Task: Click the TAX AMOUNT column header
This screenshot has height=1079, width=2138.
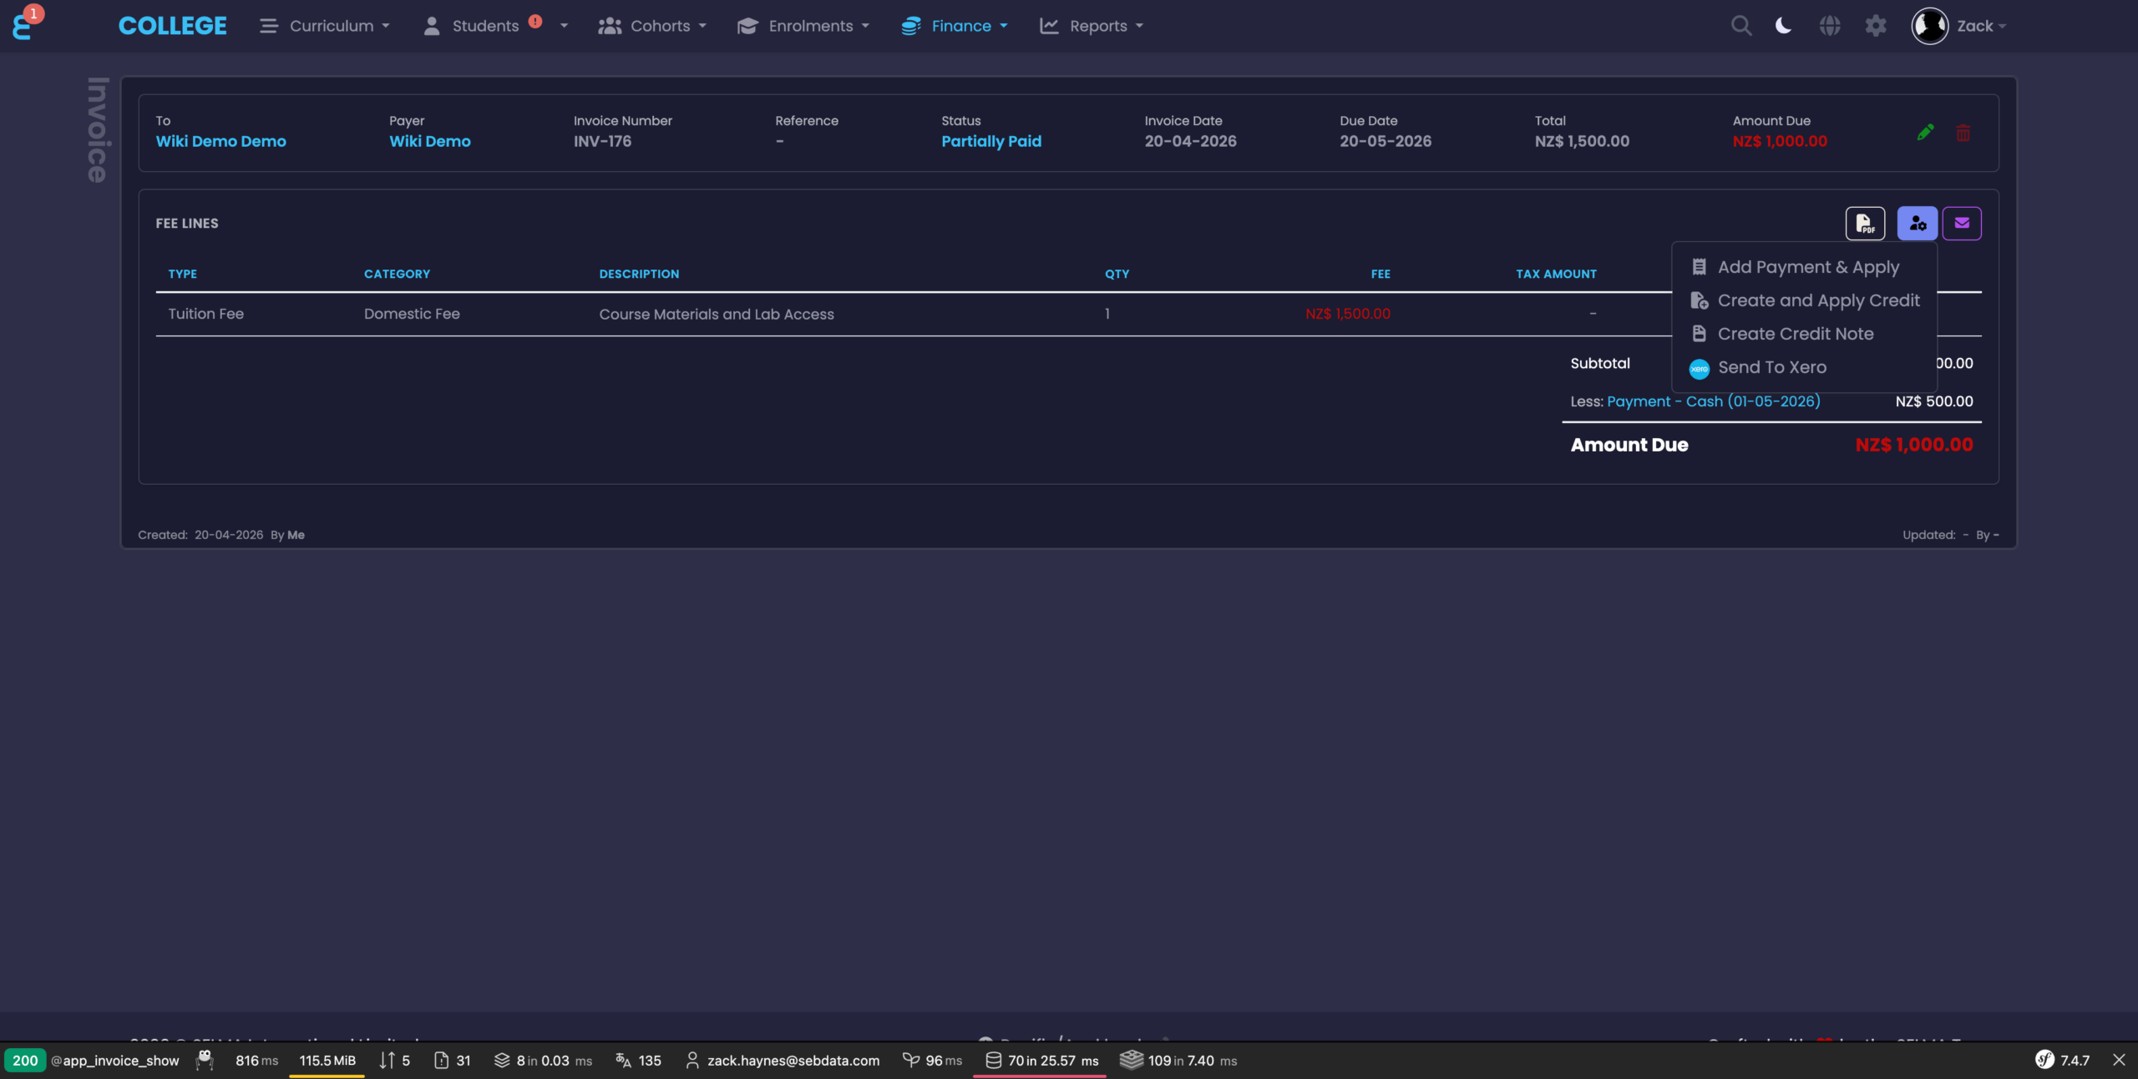Action: click(x=1556, y=274)
